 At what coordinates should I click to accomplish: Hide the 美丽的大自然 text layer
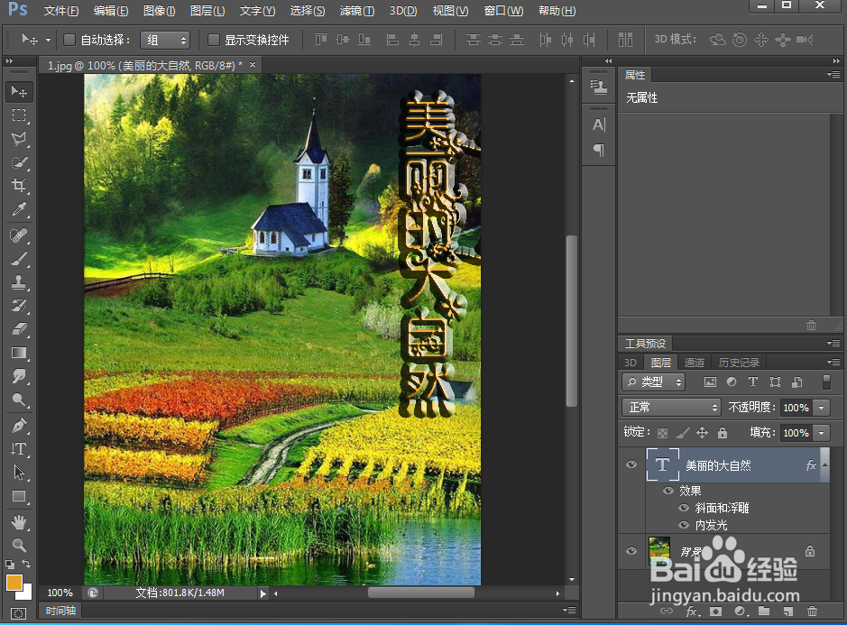click(x=631, y=464)
